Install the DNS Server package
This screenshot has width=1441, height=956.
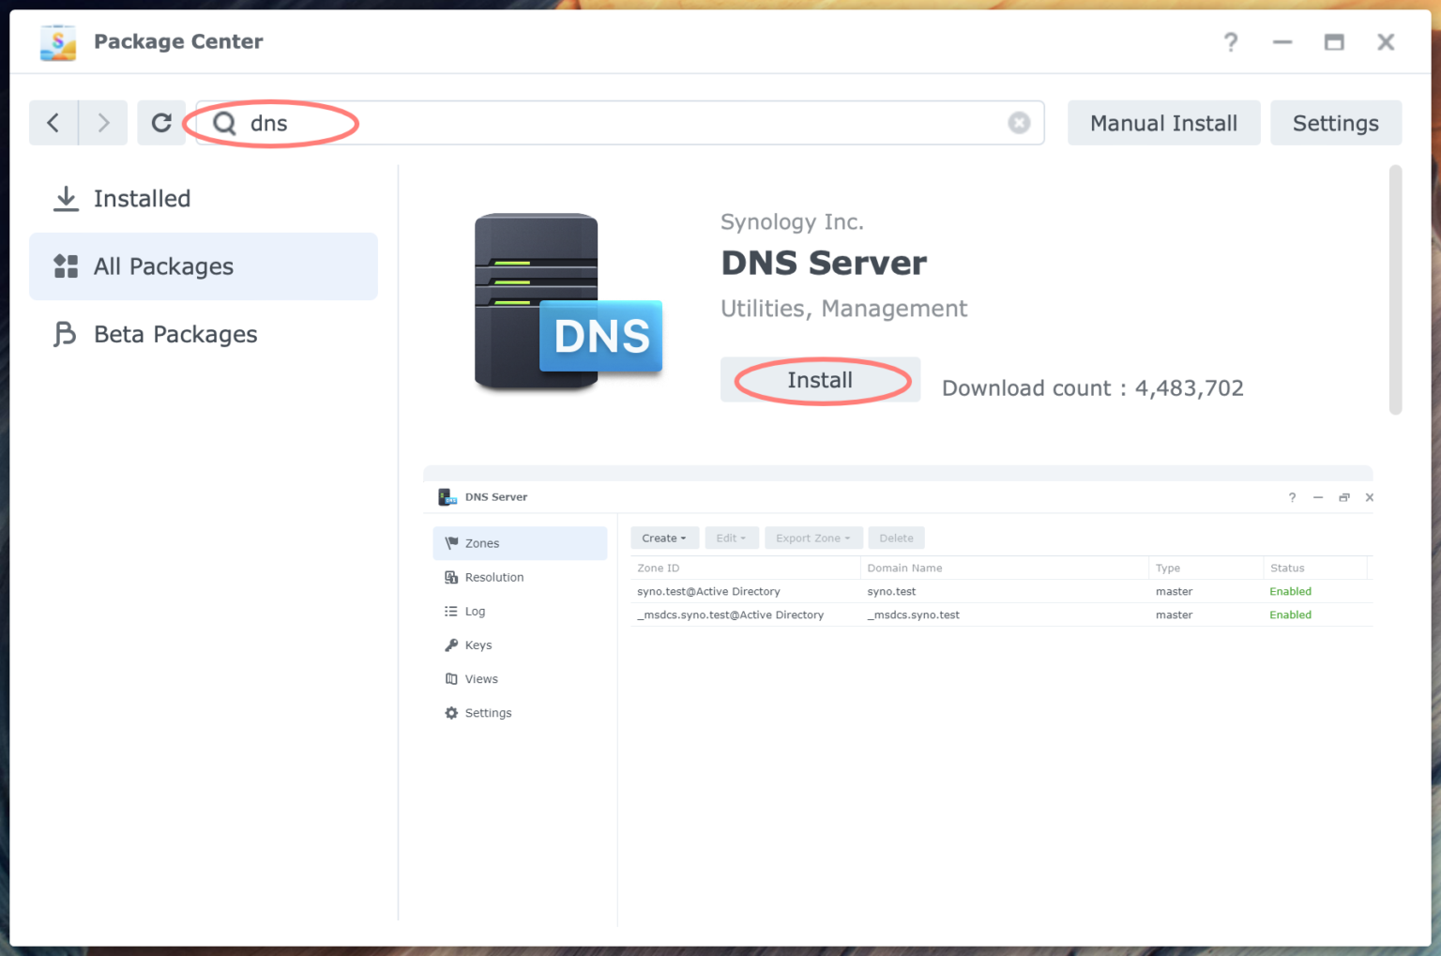(x=820, y=380)
